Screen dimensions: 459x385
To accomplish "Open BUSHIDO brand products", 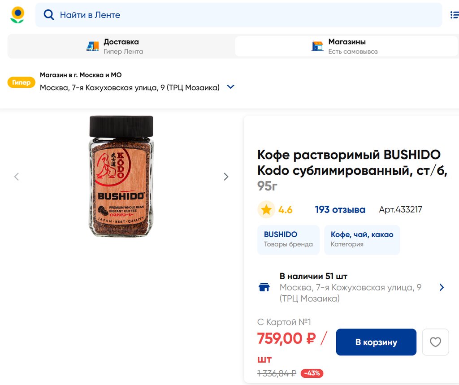I will tap(288, 240).
